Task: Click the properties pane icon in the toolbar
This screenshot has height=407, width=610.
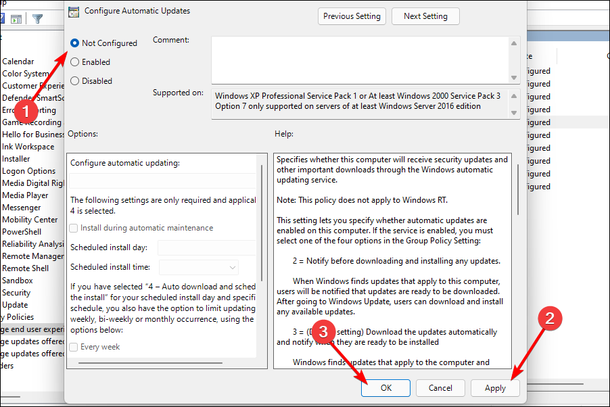Action: [x=16, y=19]
